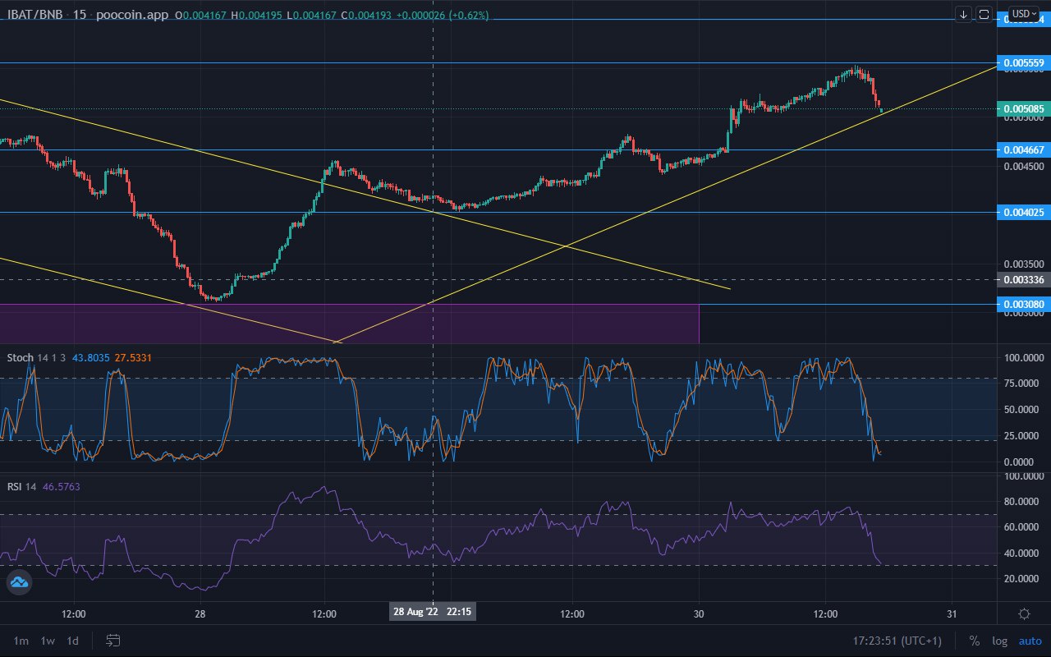Click the current price label 0.005085
1051x657 pixels.
coord(1023,108)
